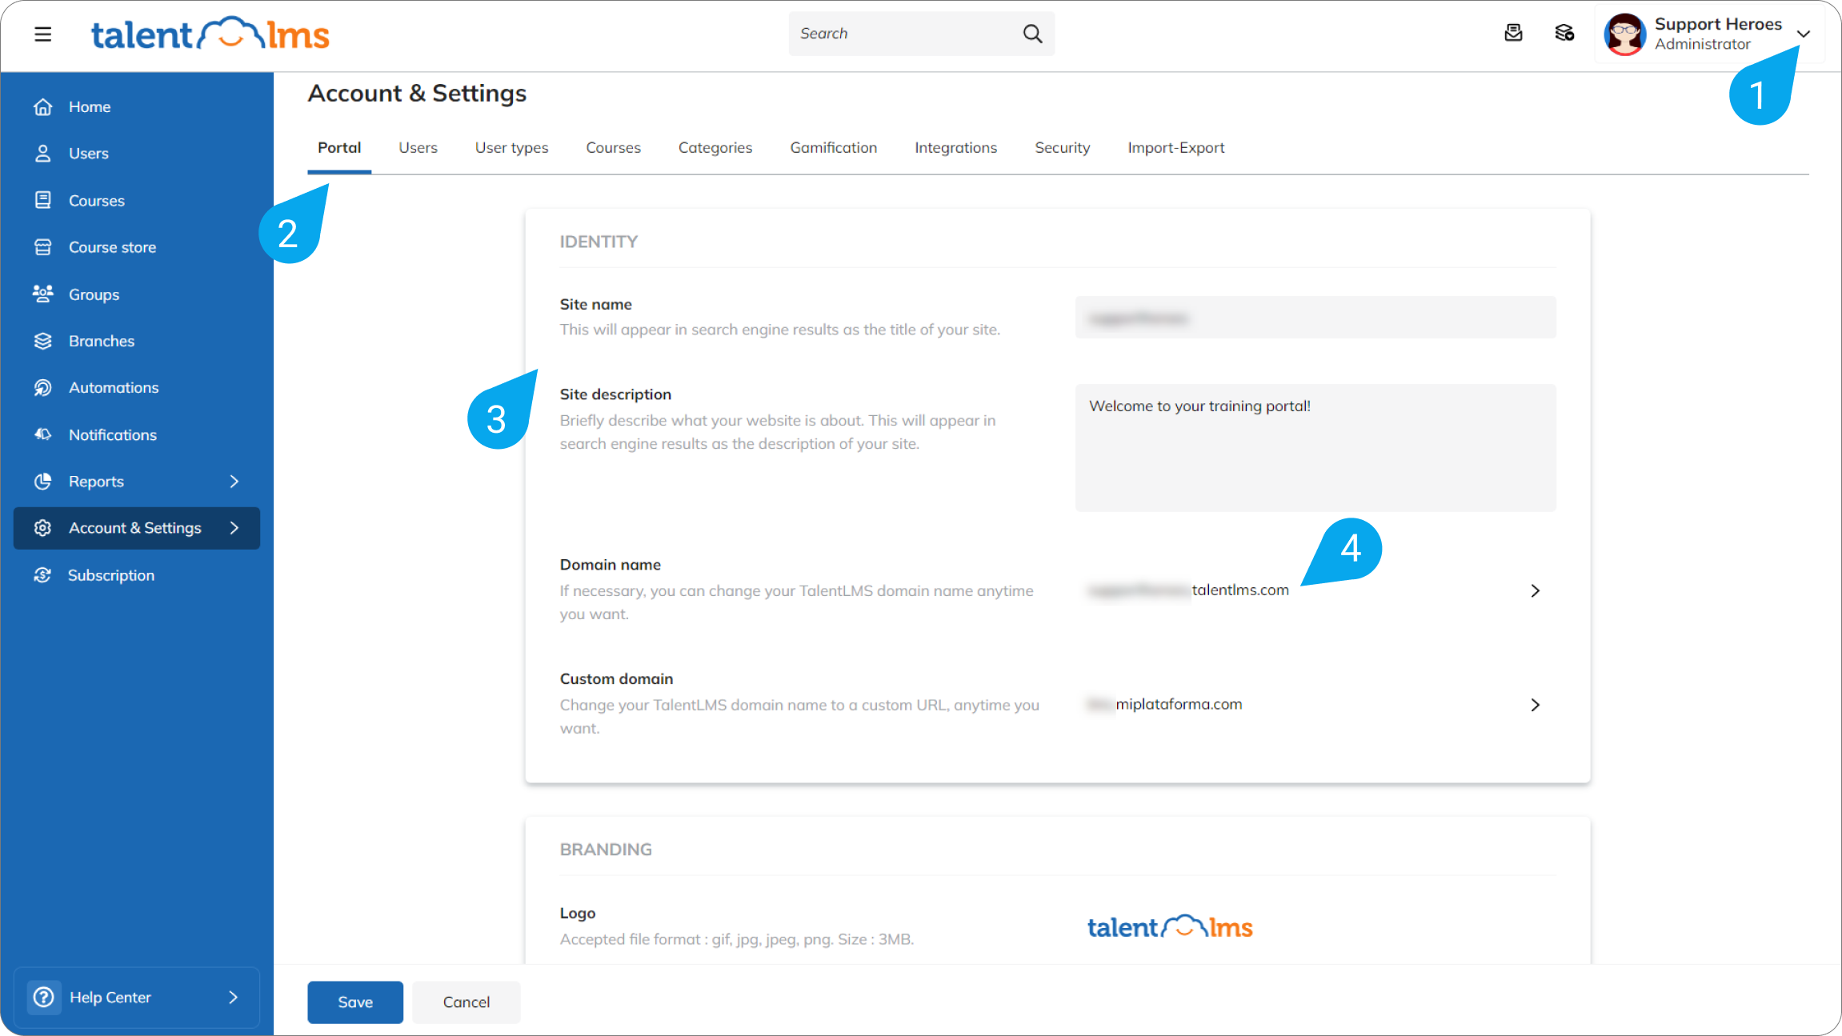Switch to the Security tab
1842x1036 pixels.
click(1062, 148)
